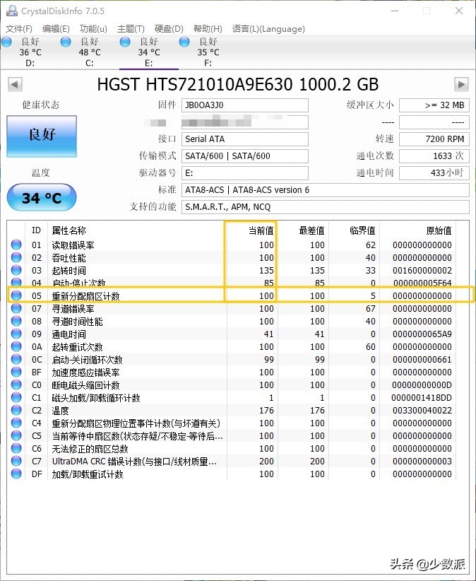Screen dimensions: 476x581
Task: Click status dot for DF 加载/卸载重试计数
Action: [16, 474]
